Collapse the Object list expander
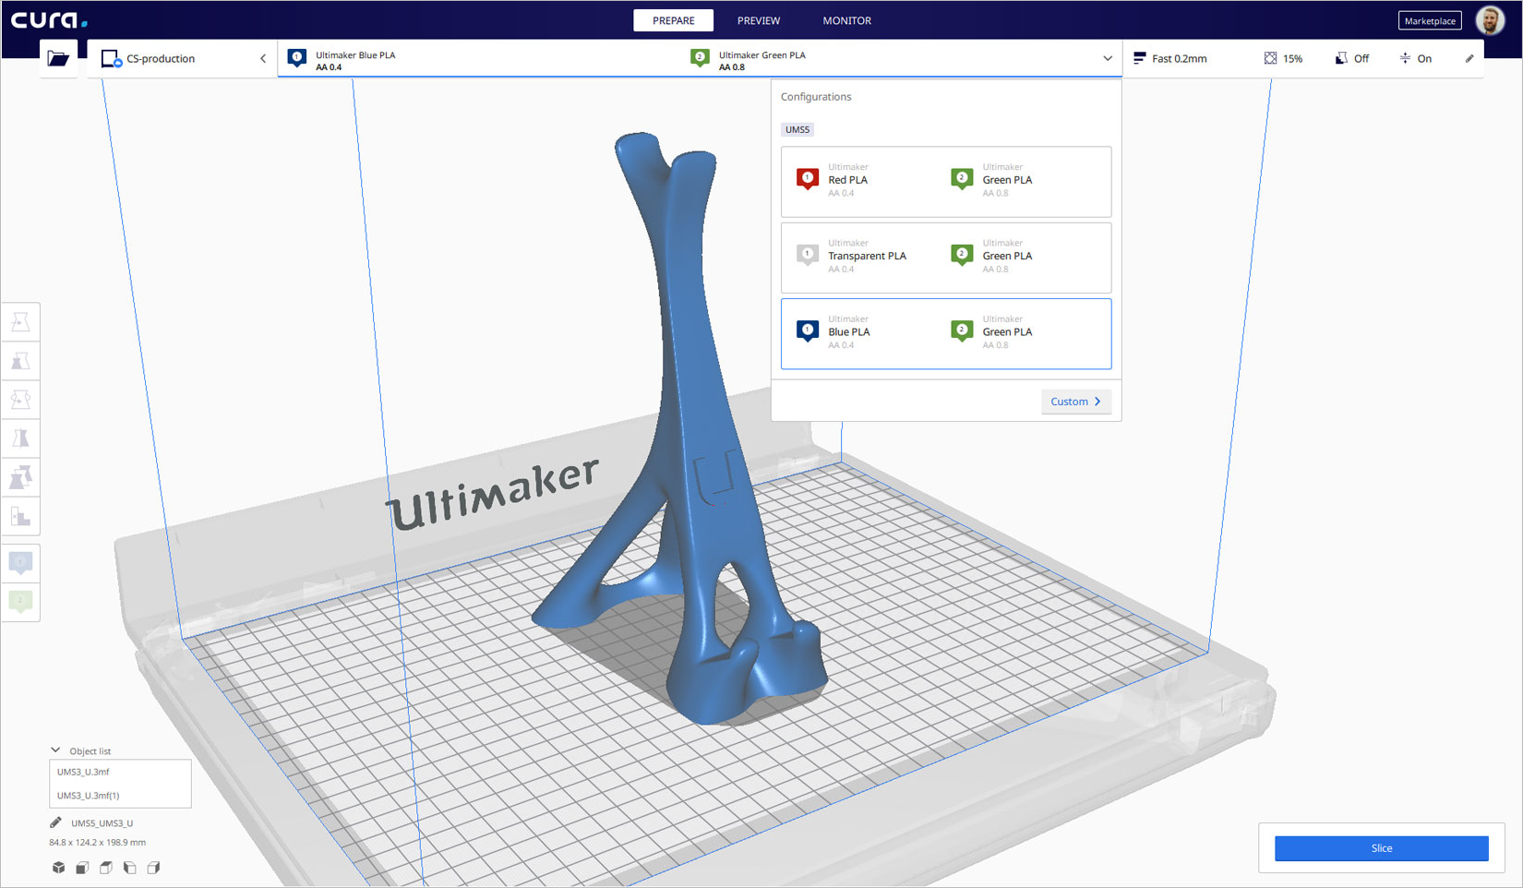The image size is (1523, 888). (x=55, y=750)
